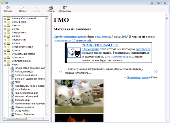Image resolution: width=170 pixels, height=123 pixels.
Task: Click the page icon beside Бесполезная наука
Action: coord(13,75)
